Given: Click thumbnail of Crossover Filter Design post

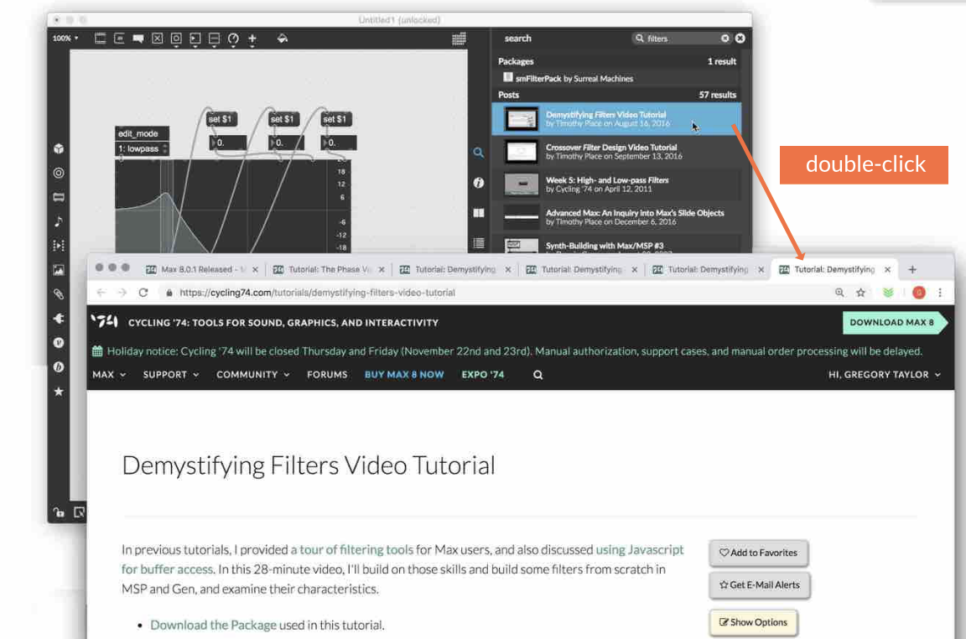Looking at the screenshot, I should pyautogui.click(x=522, y=152).
